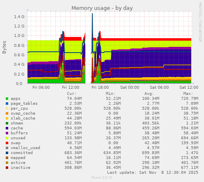The height and width of the screenshot is (182, 204).
Task: Click the 'Bytes' vertical axis label
Action: (4, 47)
